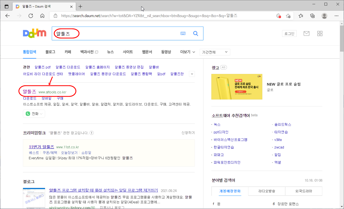344x209 pixels.
Task: Open the Favorites list icon
Action: [301, 16]
